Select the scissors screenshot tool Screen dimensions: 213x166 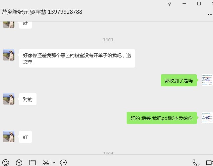pos(46,162)
